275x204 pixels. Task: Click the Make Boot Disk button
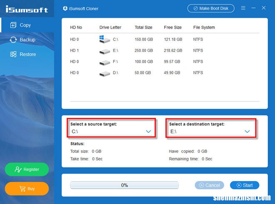(211, 8)
